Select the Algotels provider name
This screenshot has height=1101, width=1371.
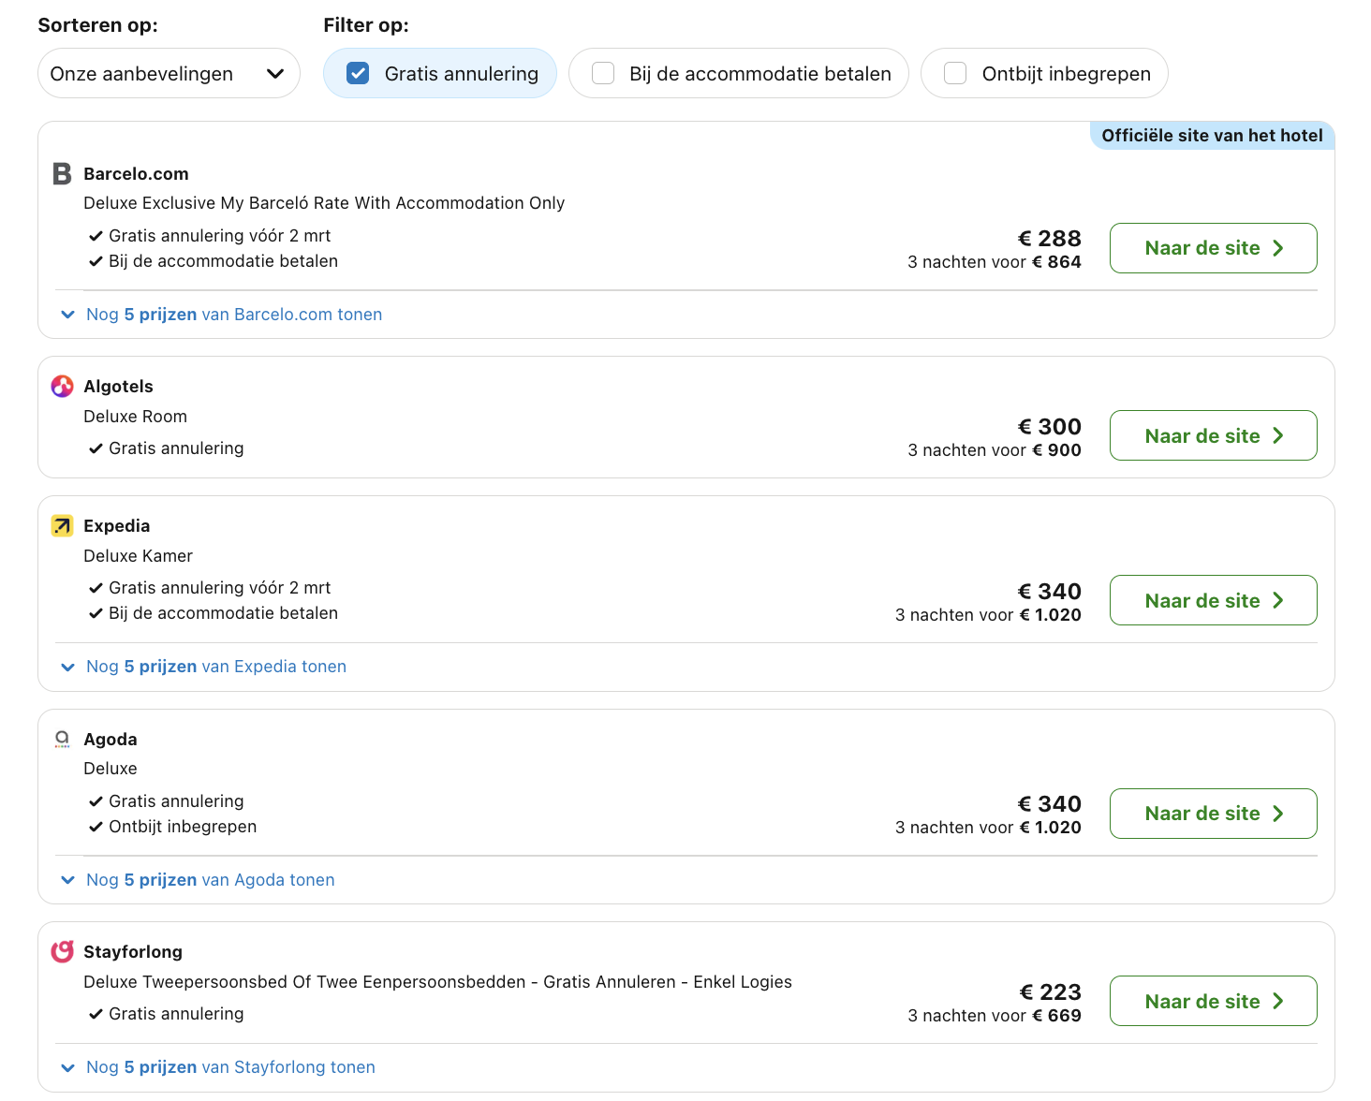point(118,386)
